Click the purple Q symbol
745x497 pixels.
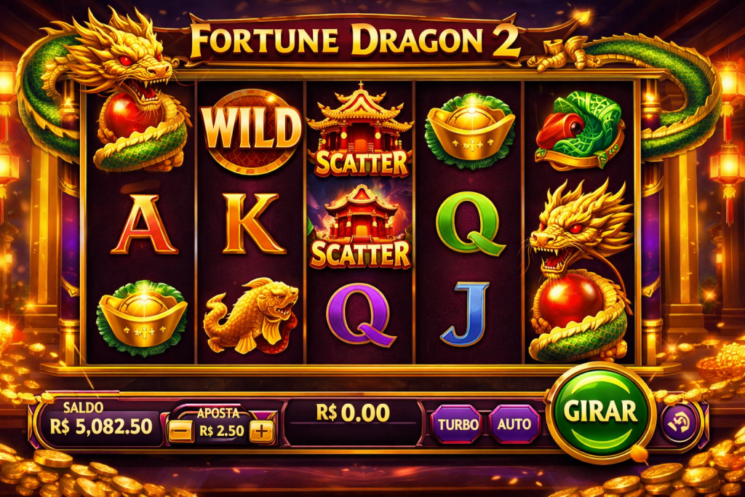[360, 314]
